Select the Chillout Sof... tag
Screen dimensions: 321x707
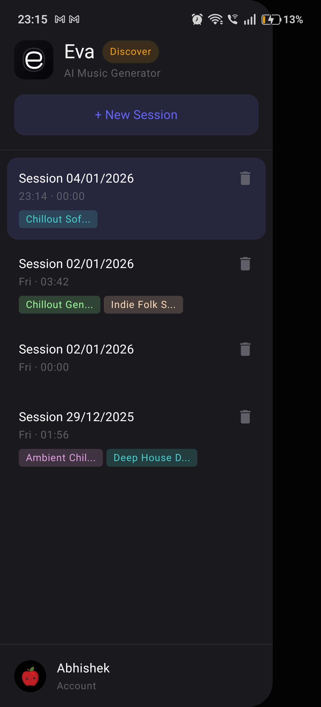(58, 219)
